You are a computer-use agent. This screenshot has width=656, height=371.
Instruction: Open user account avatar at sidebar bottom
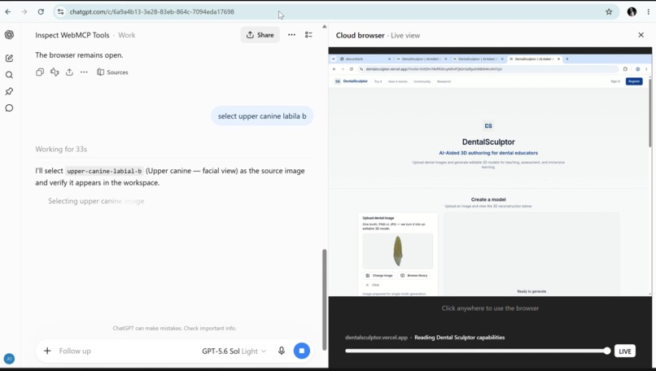point(9,359)
